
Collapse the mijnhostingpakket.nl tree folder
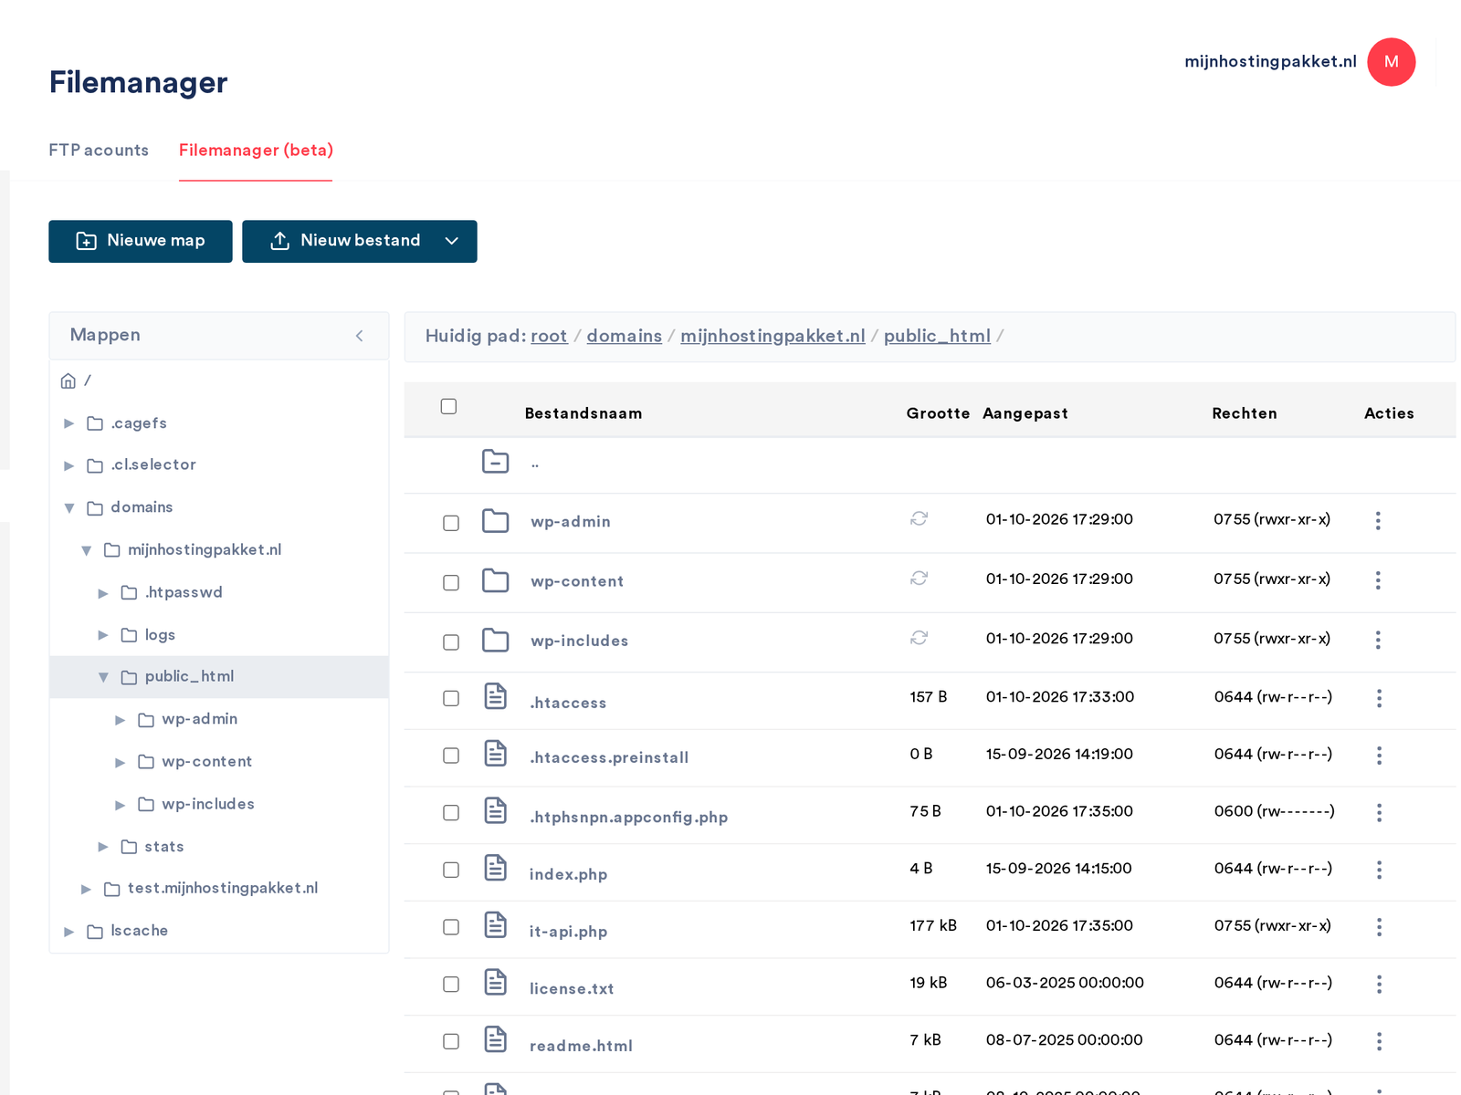[x=86, y=550]
